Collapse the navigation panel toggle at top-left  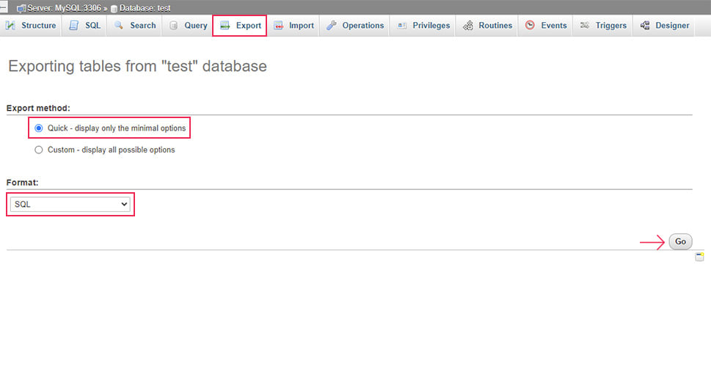pos(4,7)
